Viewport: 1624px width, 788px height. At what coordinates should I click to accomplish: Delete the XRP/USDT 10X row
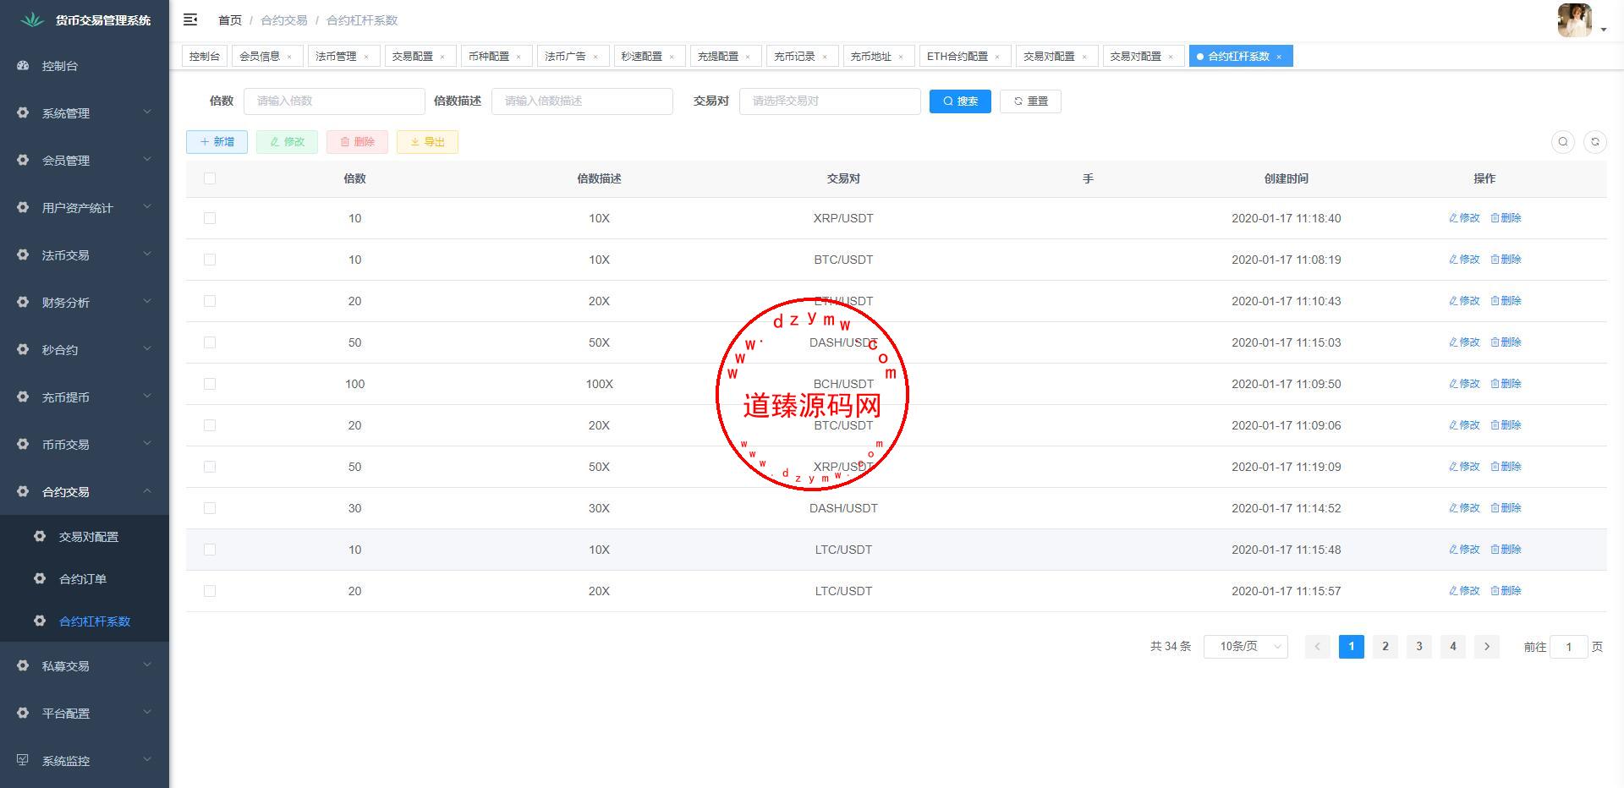click(1506, 218)
